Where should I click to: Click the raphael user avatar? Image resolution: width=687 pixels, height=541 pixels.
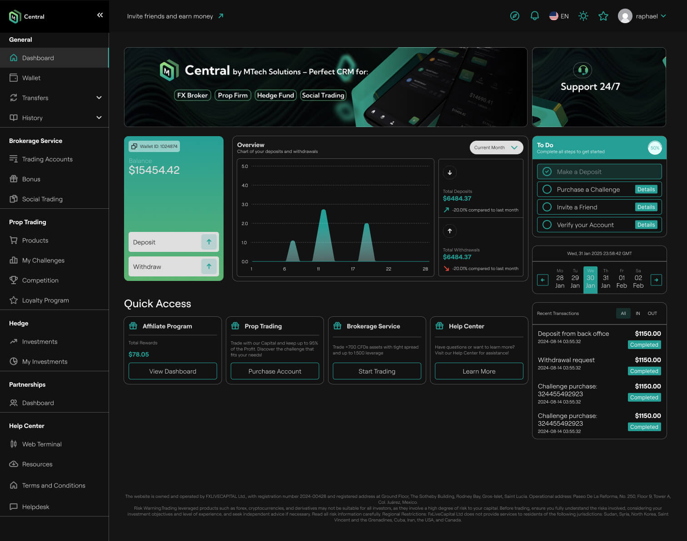click(625, 16)
